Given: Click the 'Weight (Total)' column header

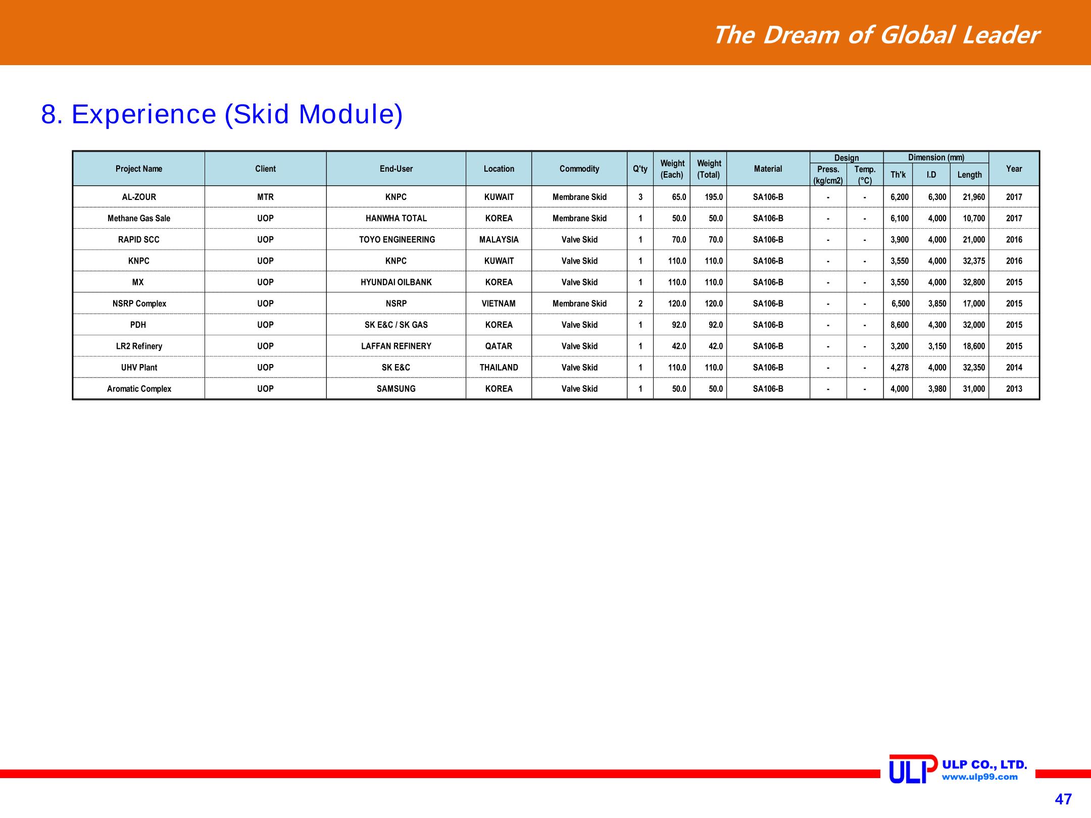Looking at the screenshot, I should [x=708, y=169].
